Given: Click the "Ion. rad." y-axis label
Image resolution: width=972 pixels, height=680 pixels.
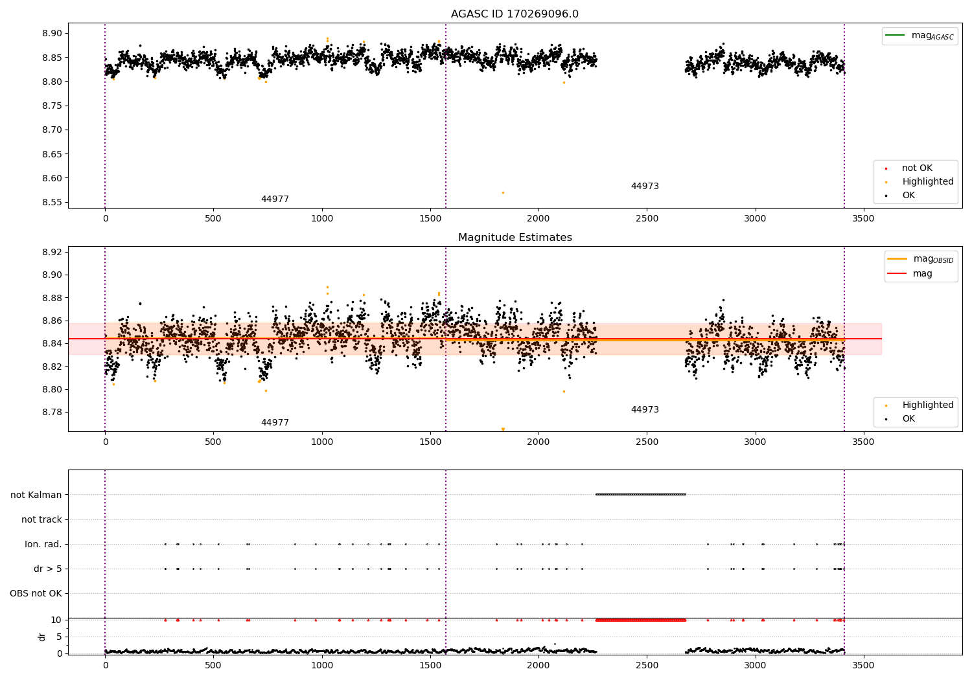Looking at the screenshot, I should pyautogui.click(x=43, y=545).
